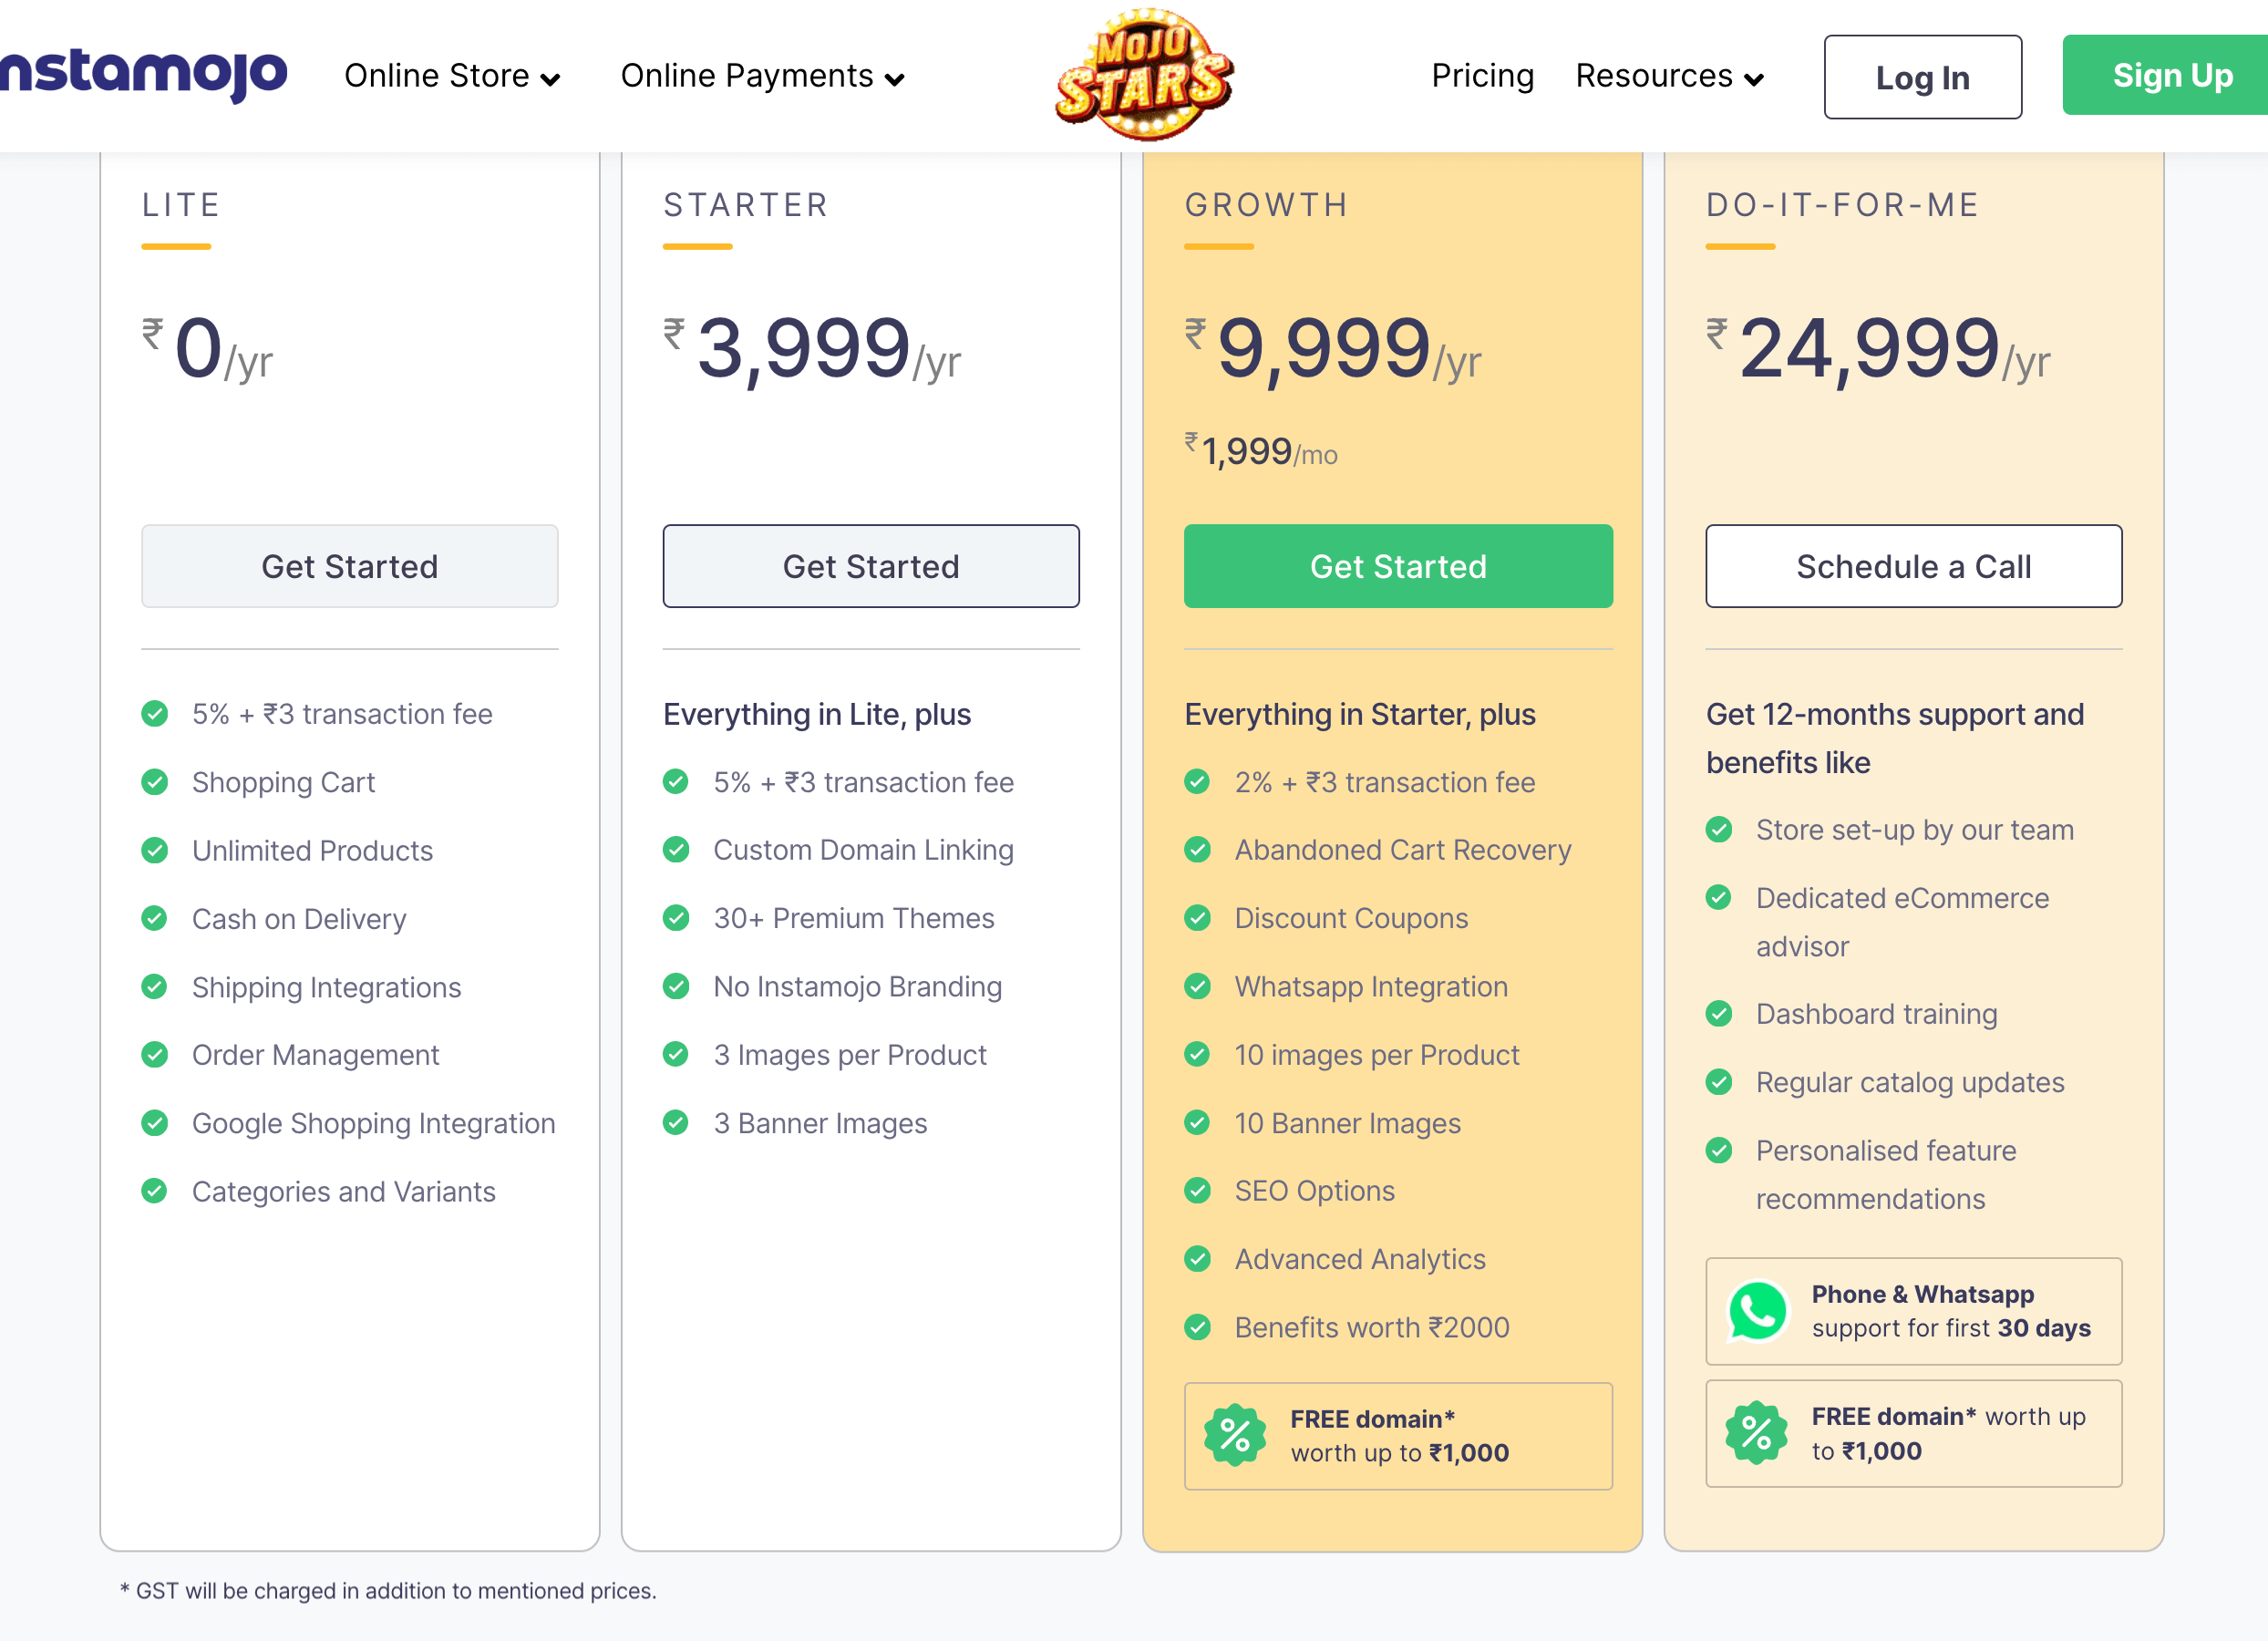Click the check icon beside Custom Domain Linking

676,850
